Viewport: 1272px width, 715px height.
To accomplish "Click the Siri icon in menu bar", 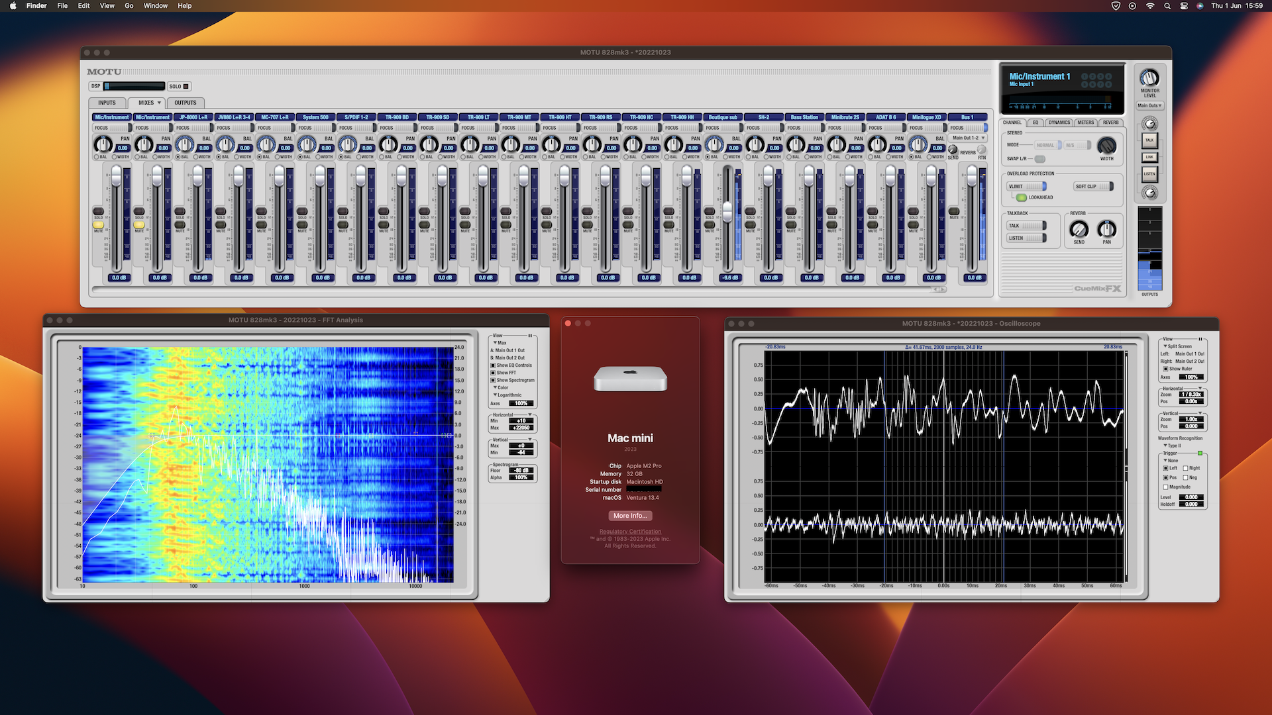I will pyautogui.click(x=1200, y=5).
